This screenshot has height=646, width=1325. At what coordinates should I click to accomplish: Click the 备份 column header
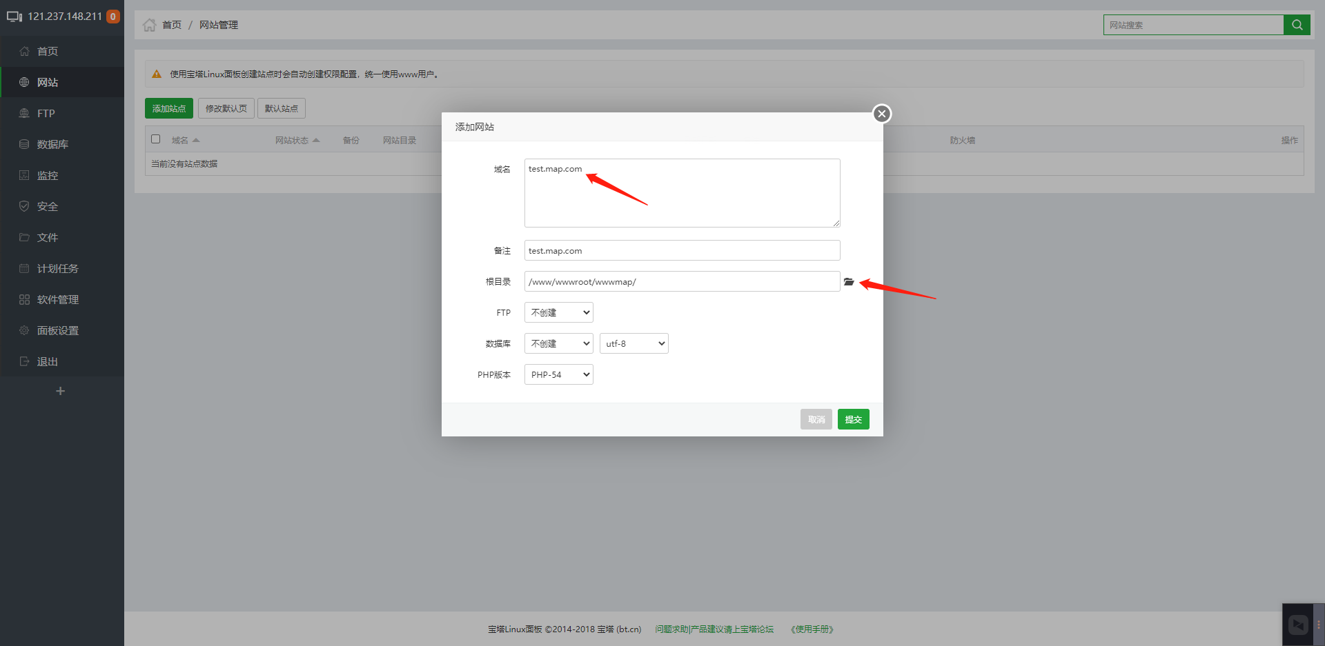(351, 140)
